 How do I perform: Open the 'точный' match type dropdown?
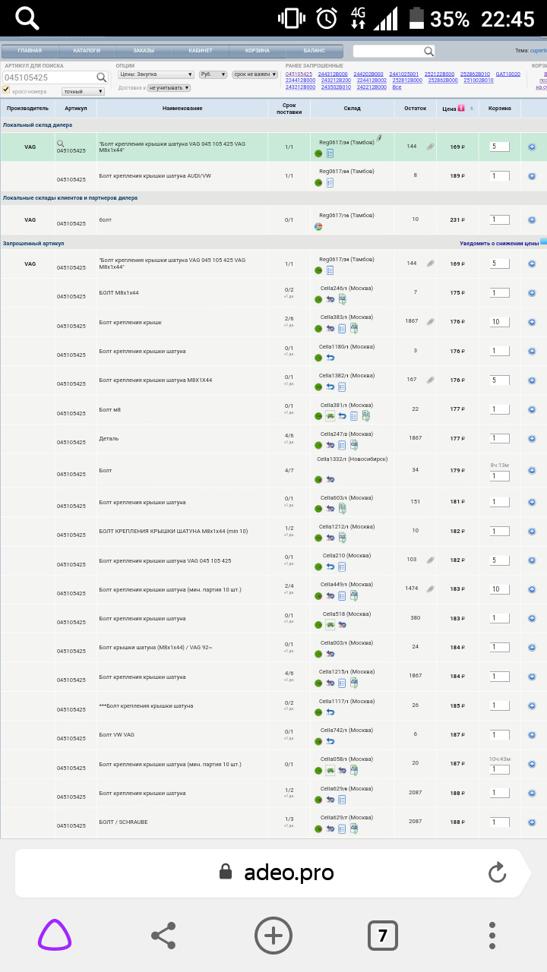(83, 91)
